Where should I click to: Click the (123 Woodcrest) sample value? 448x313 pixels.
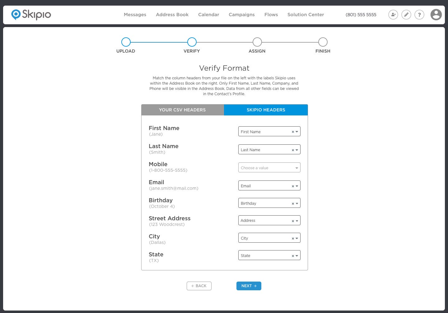tap(167, 224)
